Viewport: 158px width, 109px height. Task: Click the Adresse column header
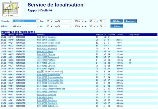pyautogui.click(x=41, y=35)
